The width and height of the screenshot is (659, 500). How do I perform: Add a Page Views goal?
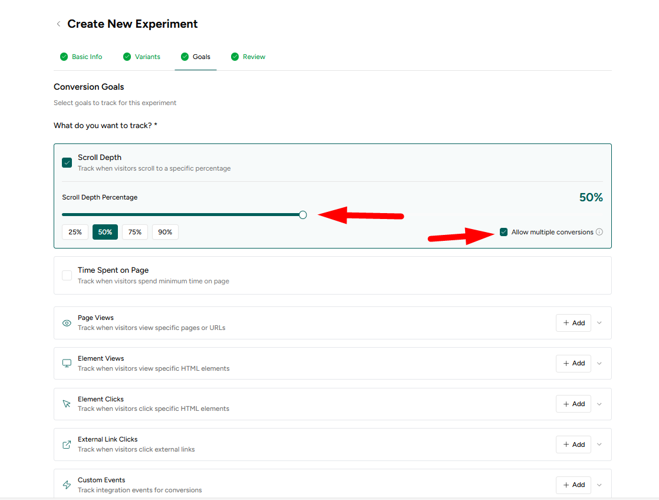(574, 323)
